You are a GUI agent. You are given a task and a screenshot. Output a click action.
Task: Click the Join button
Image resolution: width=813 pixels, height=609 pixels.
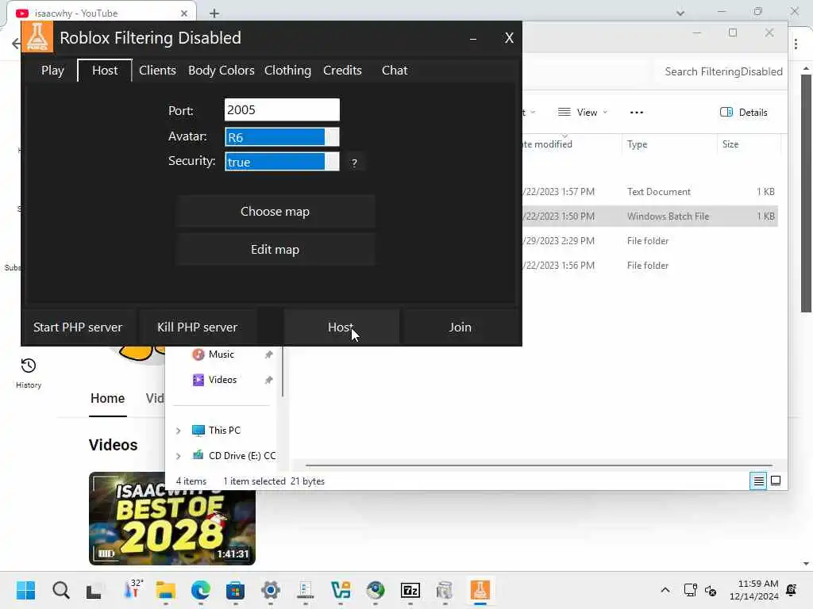click(x=460, y=327)
